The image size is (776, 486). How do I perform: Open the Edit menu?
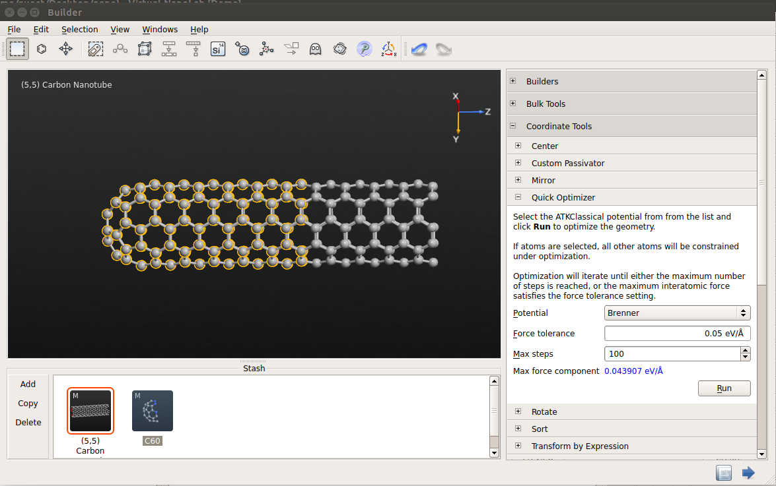(41, 30)
